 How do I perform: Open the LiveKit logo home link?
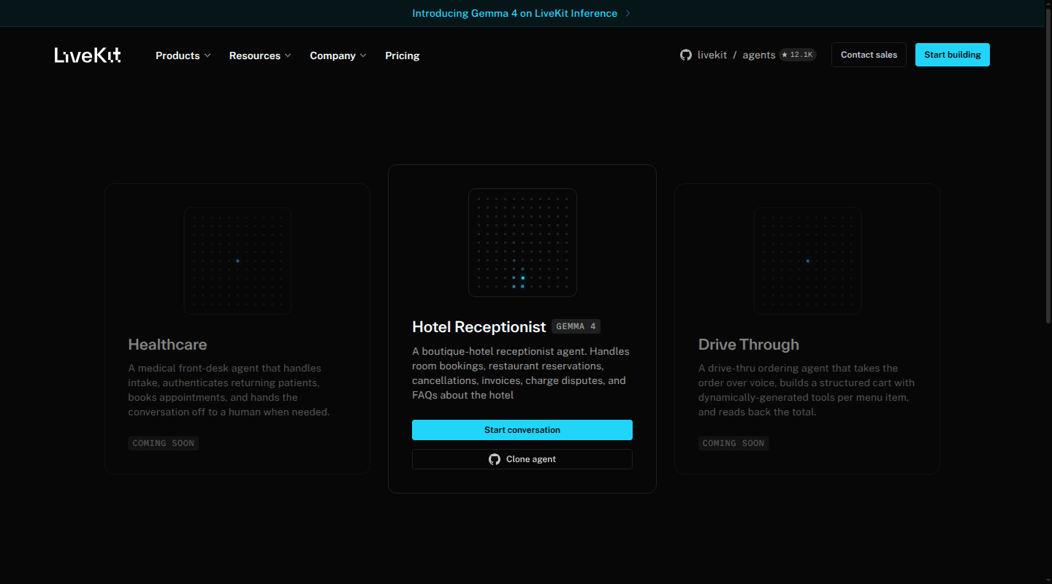[x=88, y=55]
